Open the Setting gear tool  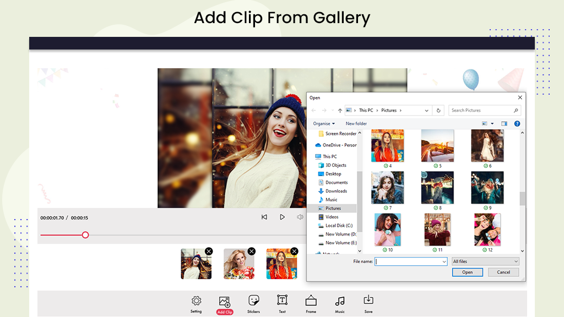tap(196, 304)
